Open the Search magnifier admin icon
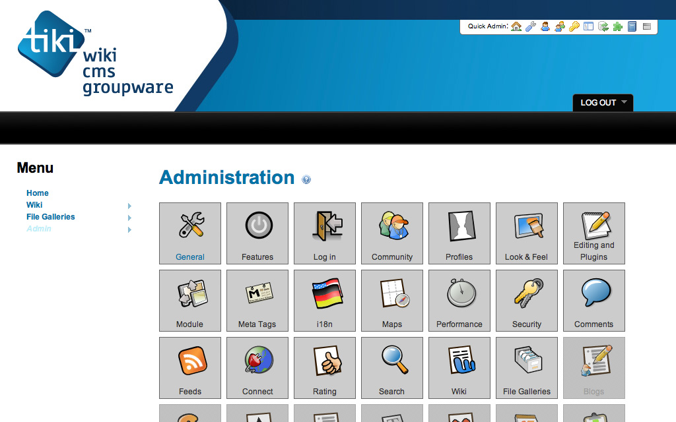676x422 pixels. 392,368
